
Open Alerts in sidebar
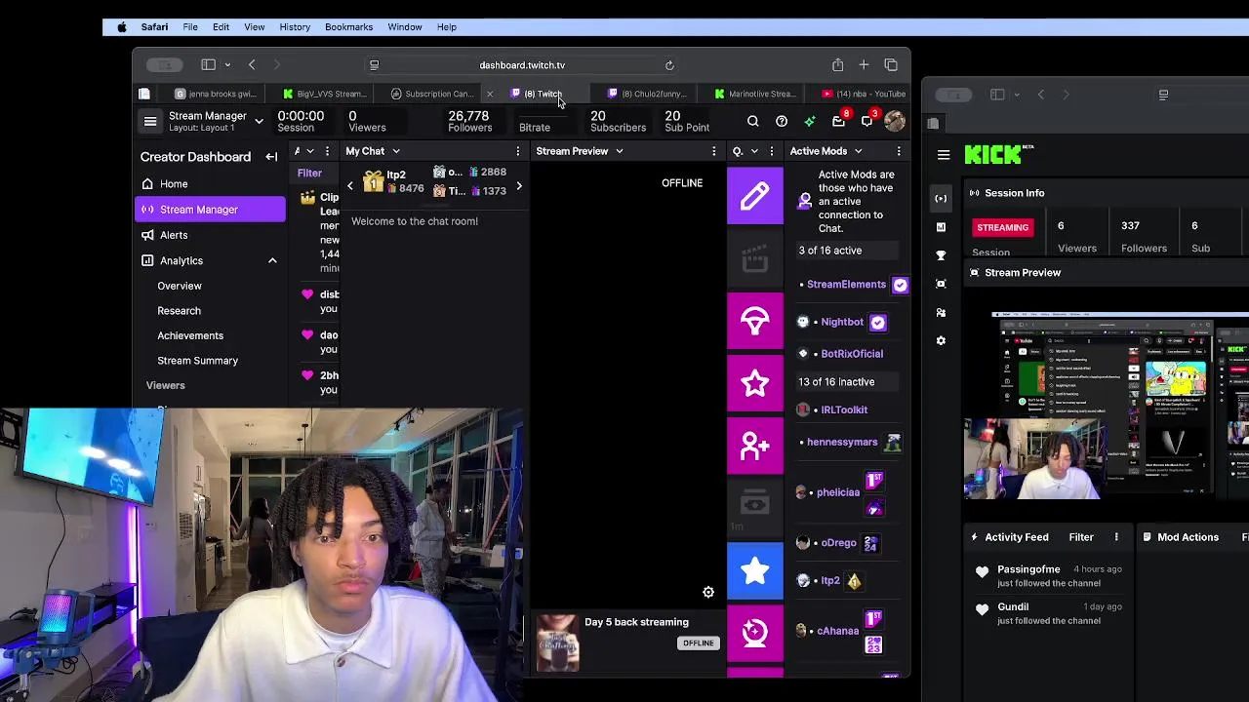pos(210,235)
